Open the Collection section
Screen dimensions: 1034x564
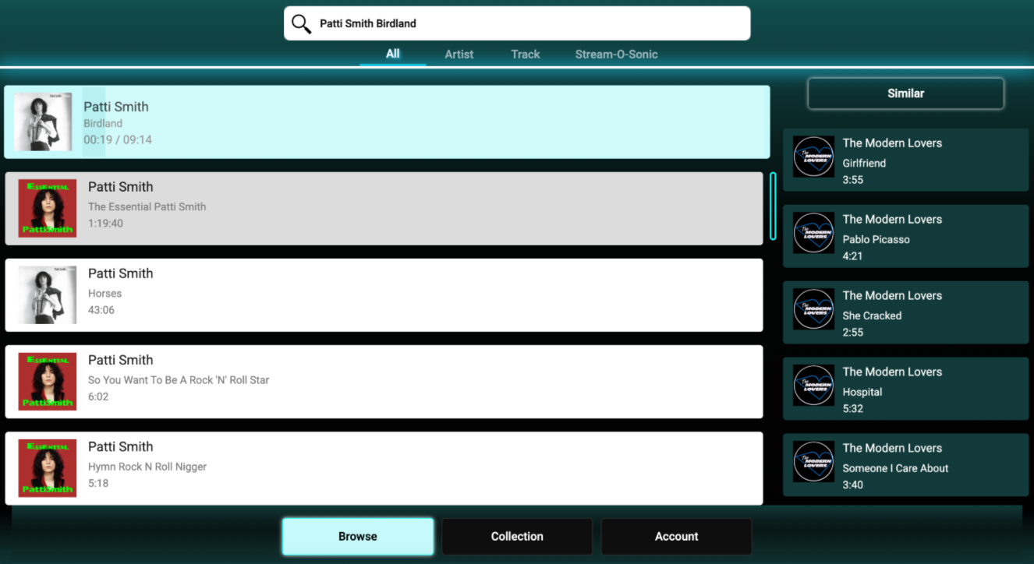(x=517, y=537)
